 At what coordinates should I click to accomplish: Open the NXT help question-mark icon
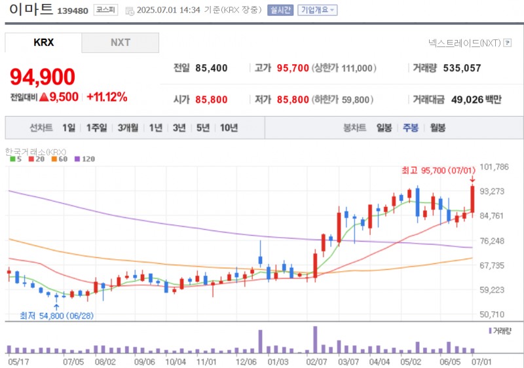[507, 43]
